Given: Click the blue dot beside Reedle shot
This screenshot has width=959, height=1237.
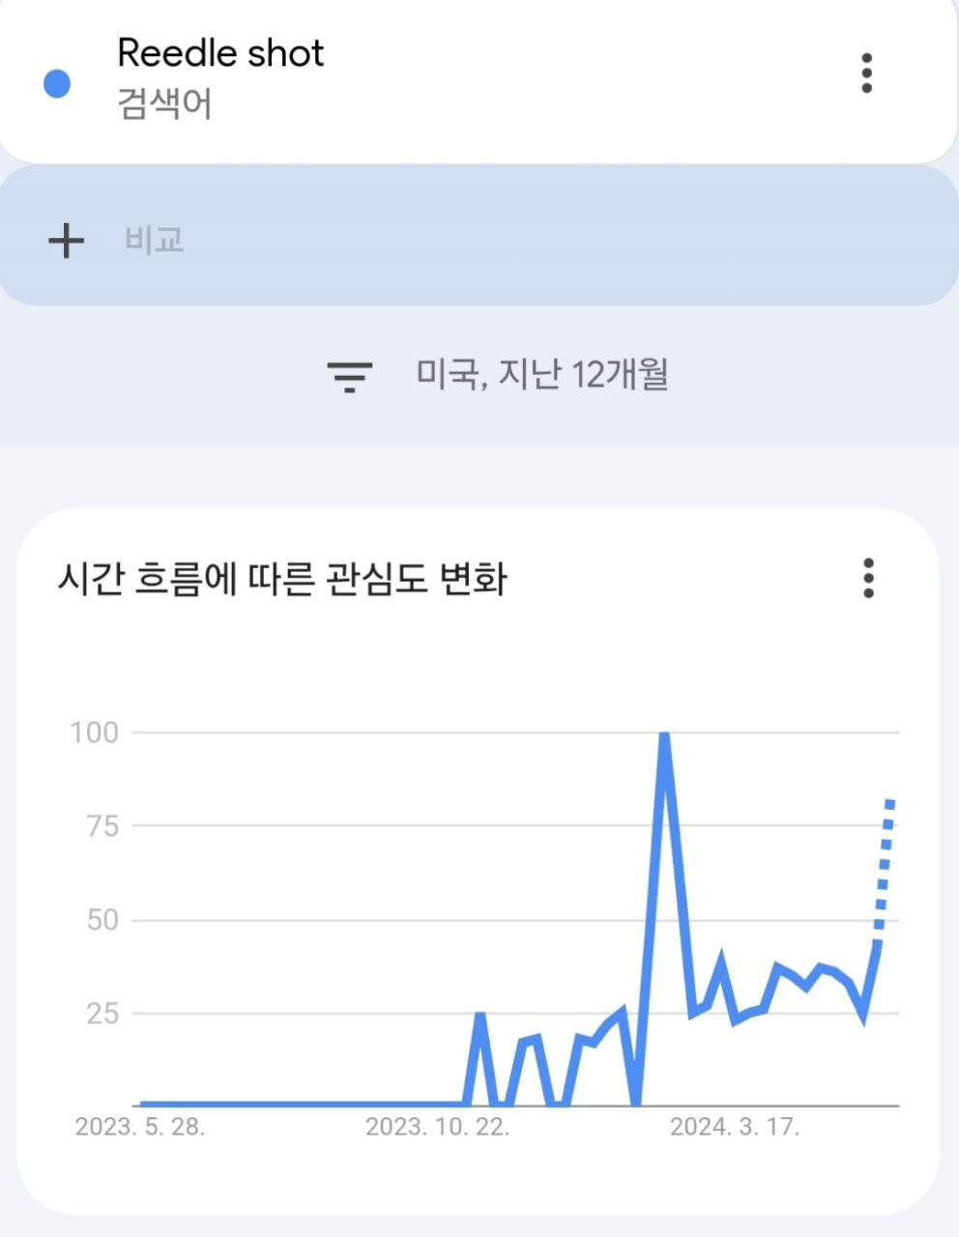Looking at the screenshot, I should click(x=58, y=84).
